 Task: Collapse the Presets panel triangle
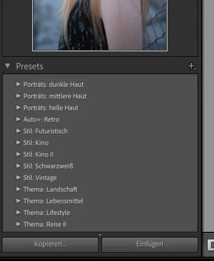pos(7,66)
